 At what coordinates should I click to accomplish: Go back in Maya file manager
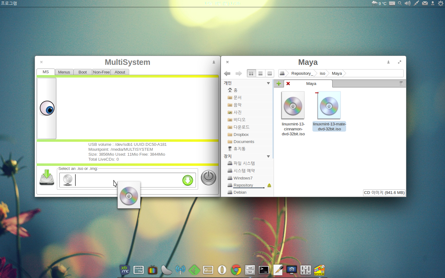coord(227,73)
